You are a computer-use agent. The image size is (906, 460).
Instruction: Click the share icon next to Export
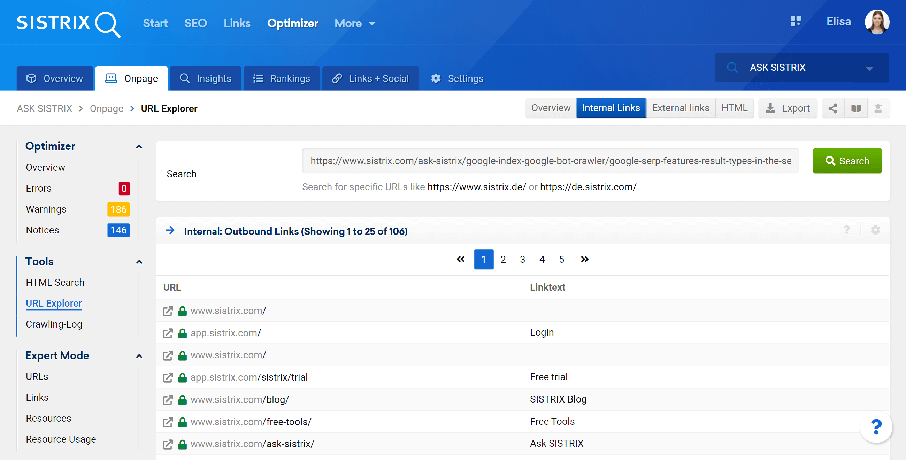[832, 108]
